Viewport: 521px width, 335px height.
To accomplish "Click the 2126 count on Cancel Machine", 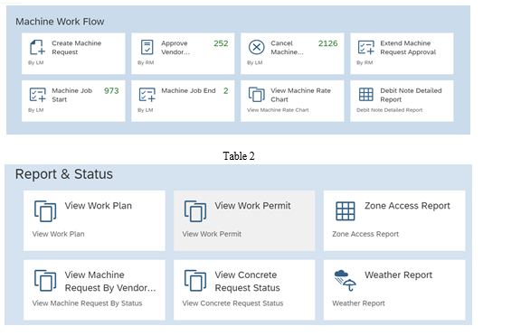I will pos(328,43).
